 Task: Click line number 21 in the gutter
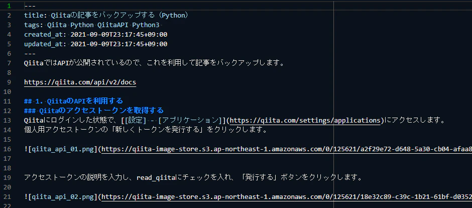7,197
